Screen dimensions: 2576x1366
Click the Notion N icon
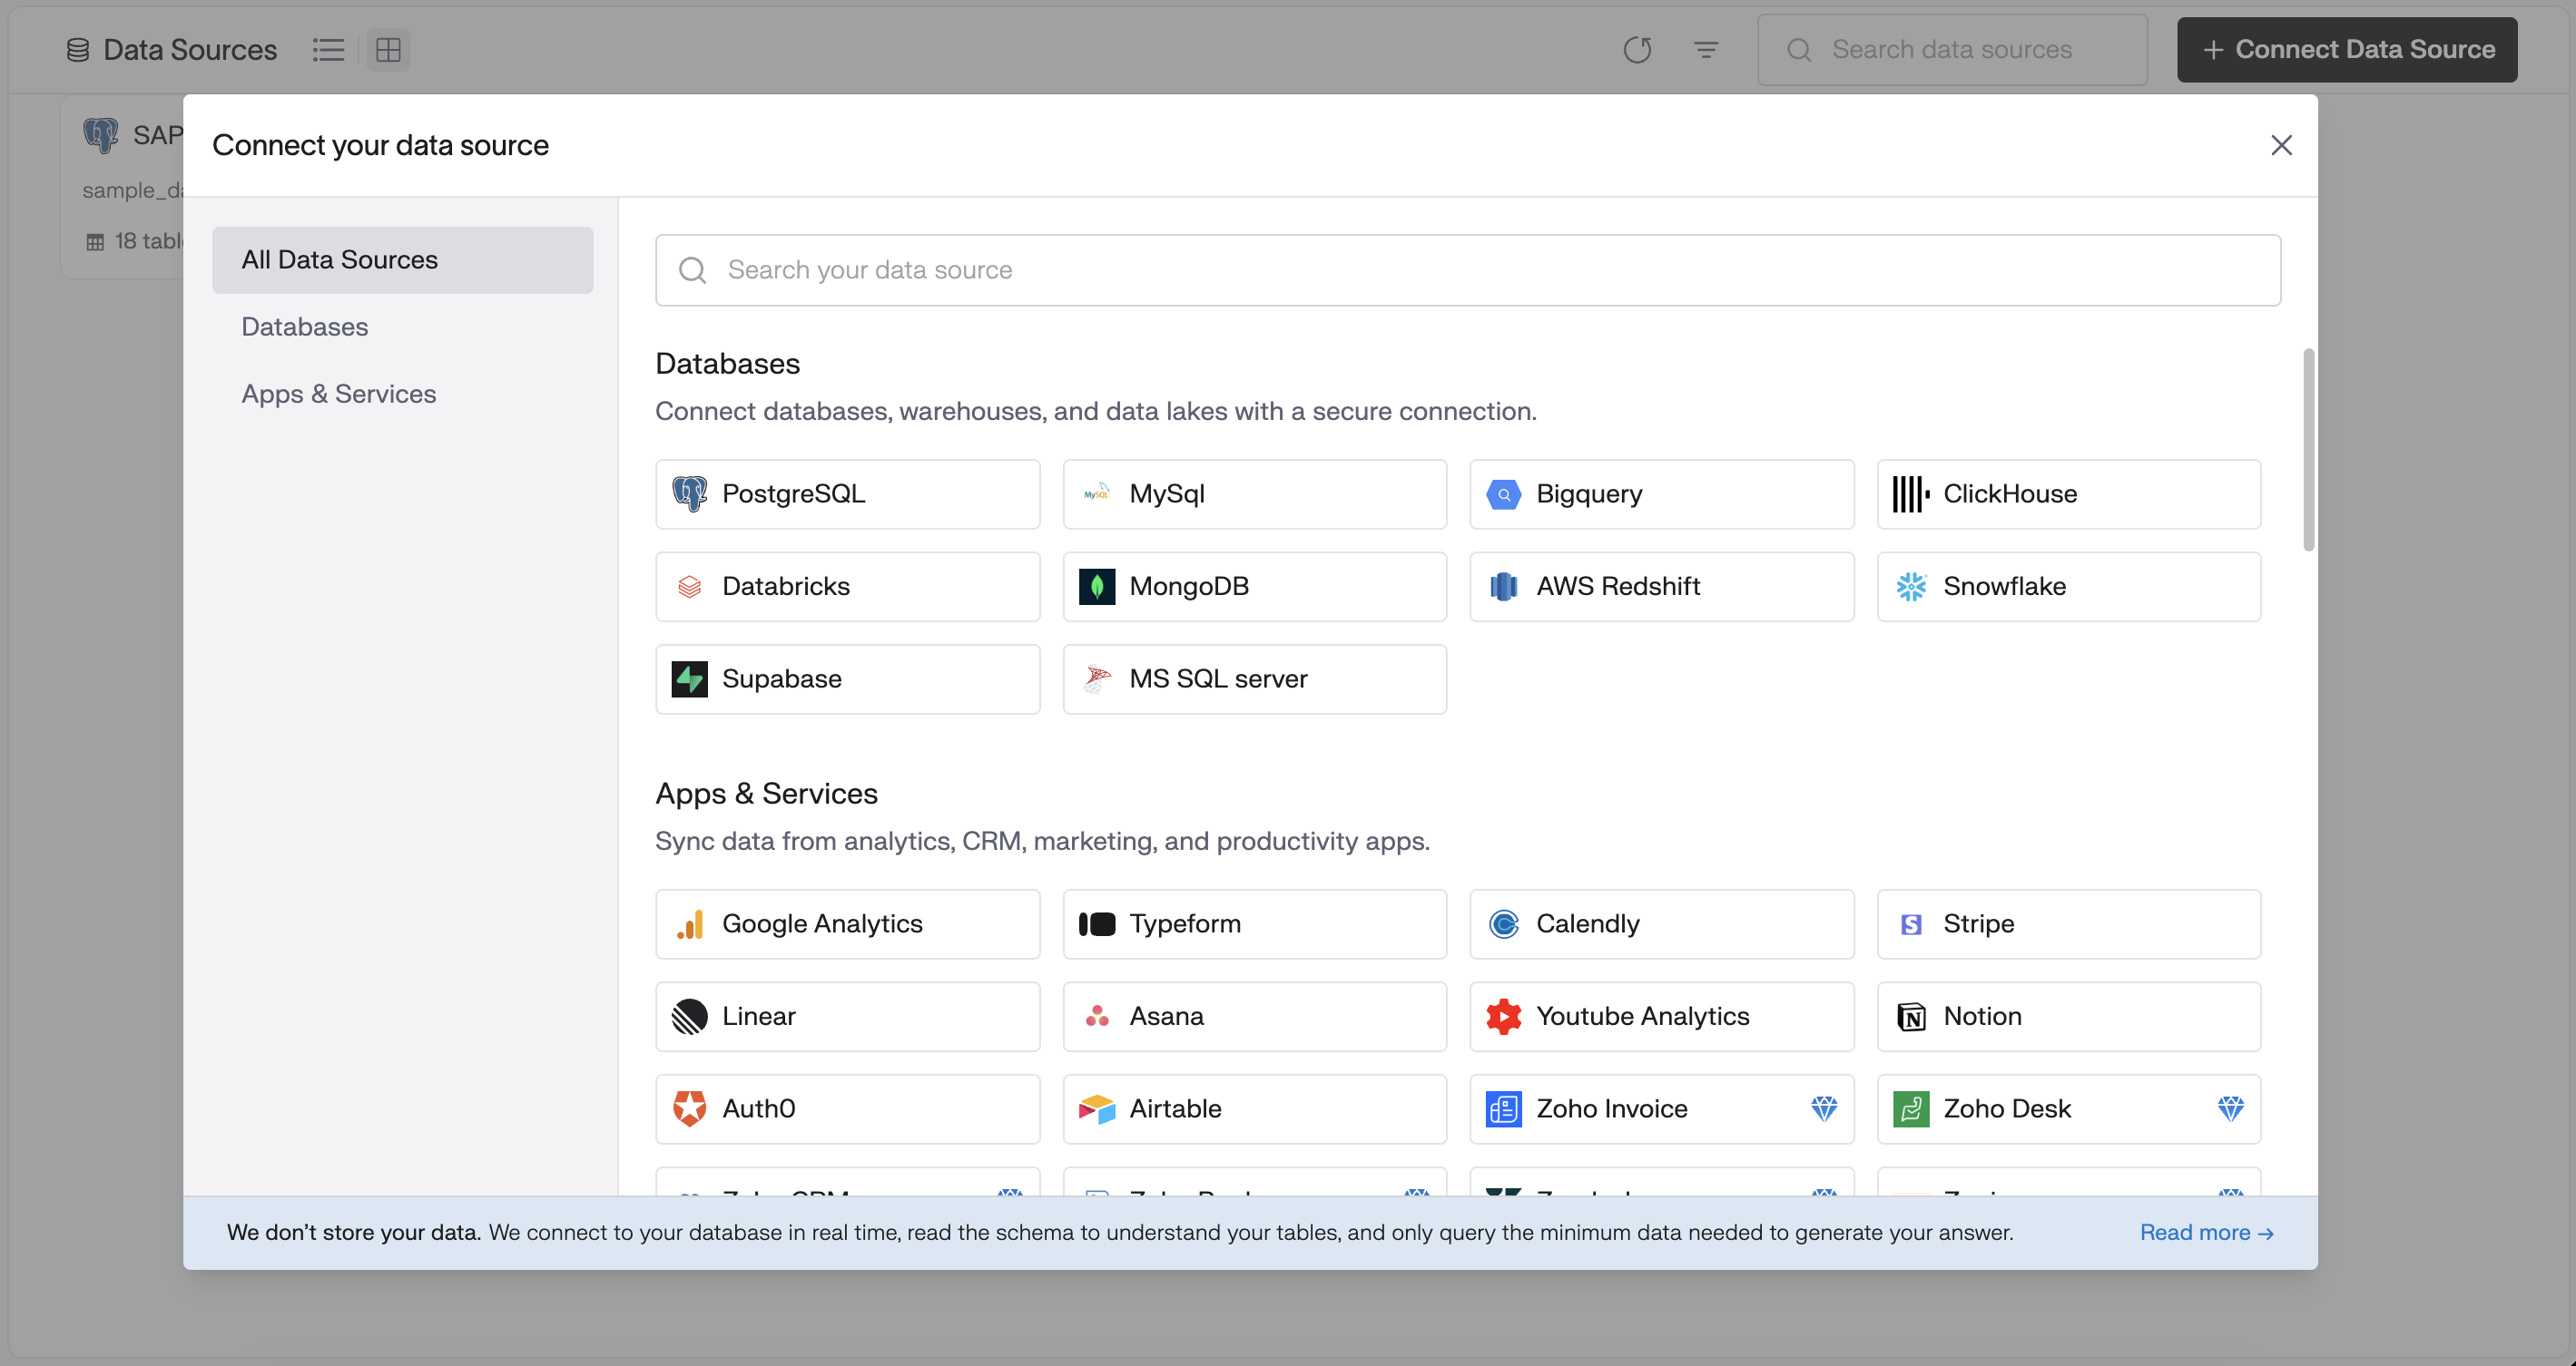coord(1910,1016)
